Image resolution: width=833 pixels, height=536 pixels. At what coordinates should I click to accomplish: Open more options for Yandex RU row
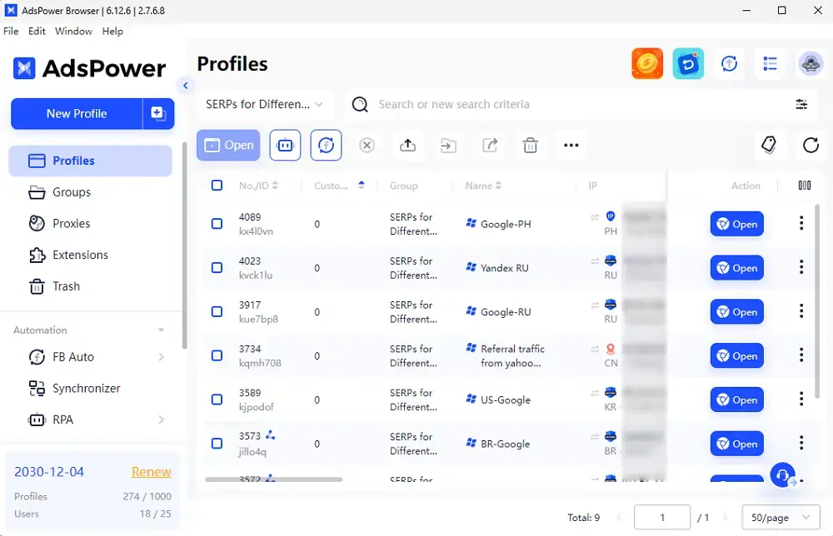pos(801,267)
